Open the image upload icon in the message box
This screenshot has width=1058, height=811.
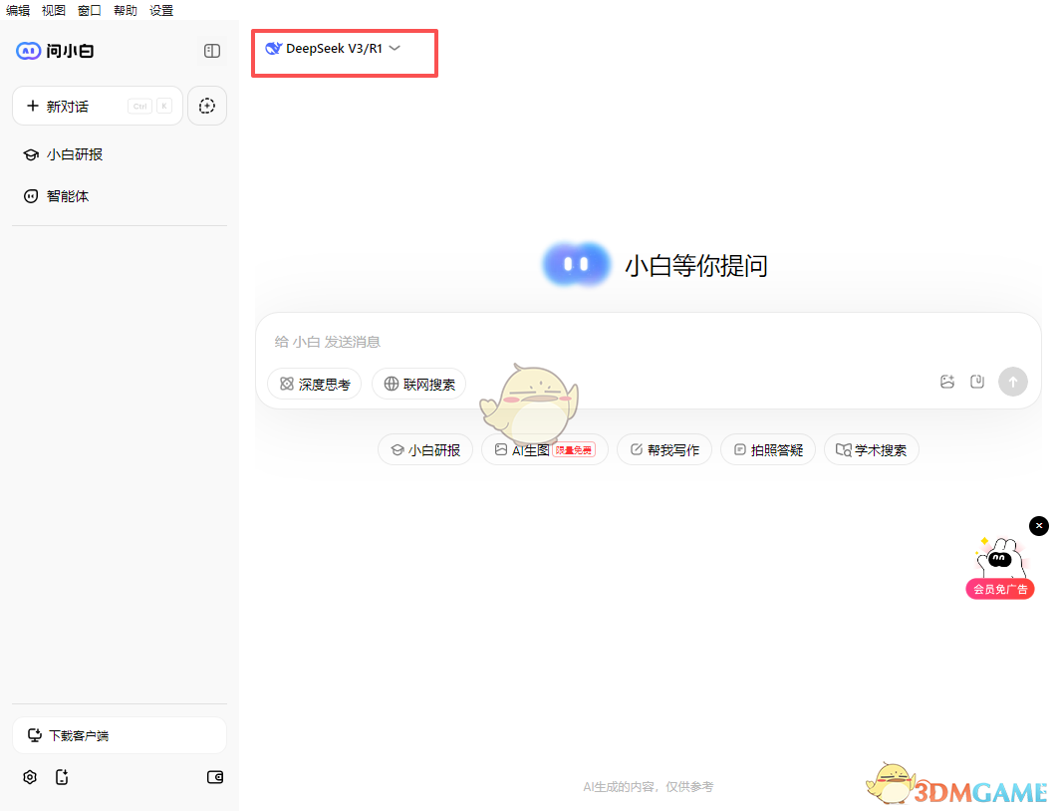(x=946, y=382)
